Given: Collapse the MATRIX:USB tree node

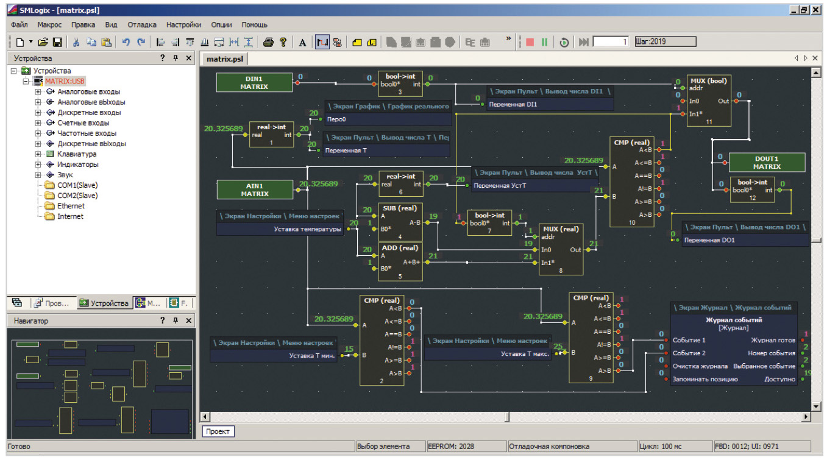Looking at the screenshot, I should [x=26, y=81].
